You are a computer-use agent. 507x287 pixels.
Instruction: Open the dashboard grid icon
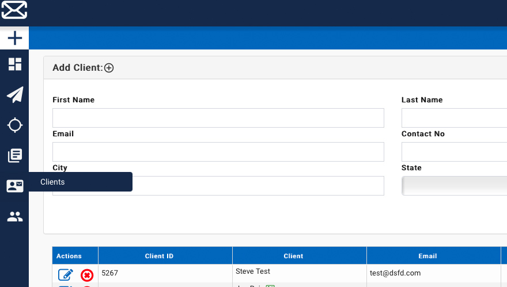[15, 64]
